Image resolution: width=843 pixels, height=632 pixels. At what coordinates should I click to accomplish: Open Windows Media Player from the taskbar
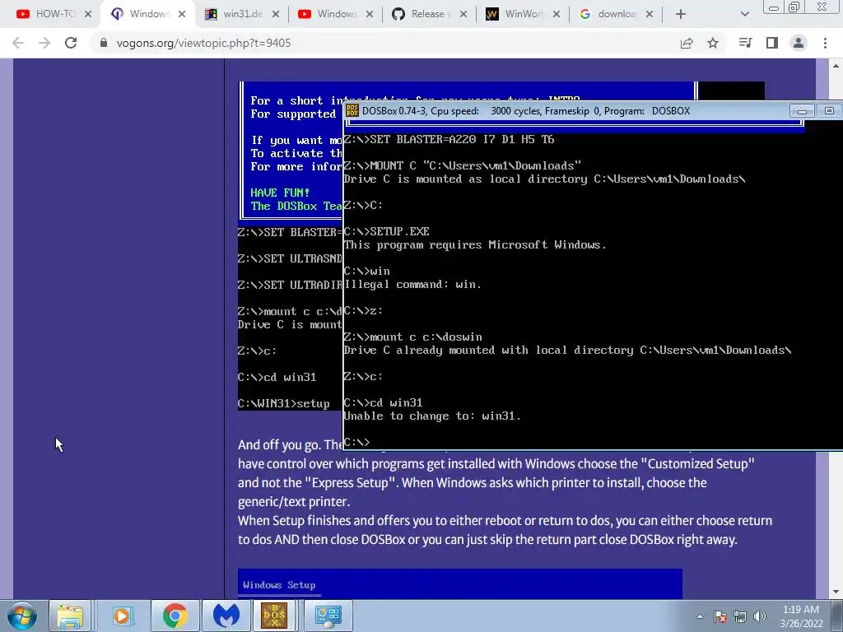click(122, 616)
